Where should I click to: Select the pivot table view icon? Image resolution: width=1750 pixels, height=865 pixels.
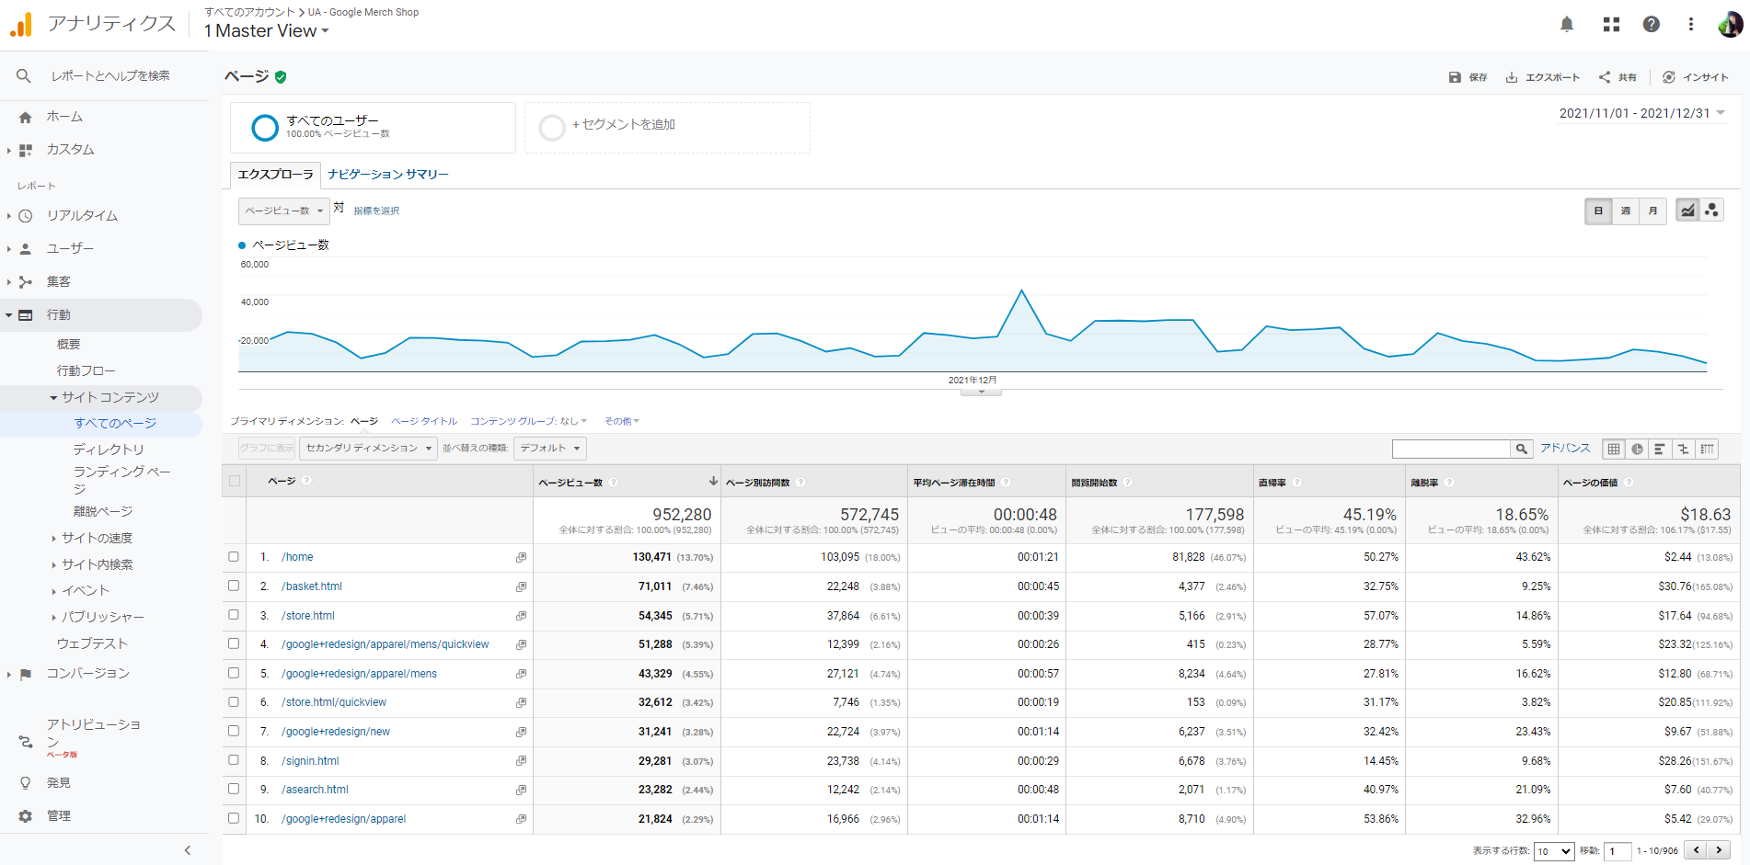click(x=1707, y=449)
